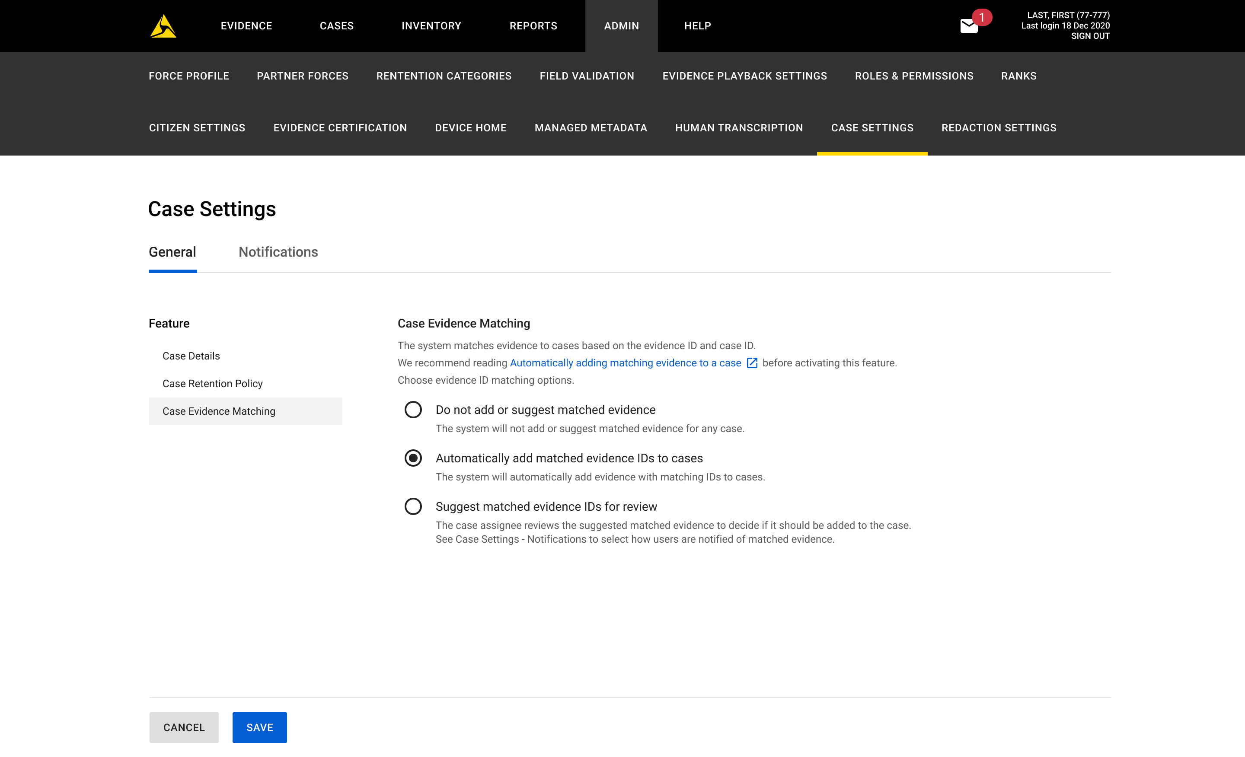
Task: Select 'Automatically add matched evidence IDs' radio
Action: point(413,458)
